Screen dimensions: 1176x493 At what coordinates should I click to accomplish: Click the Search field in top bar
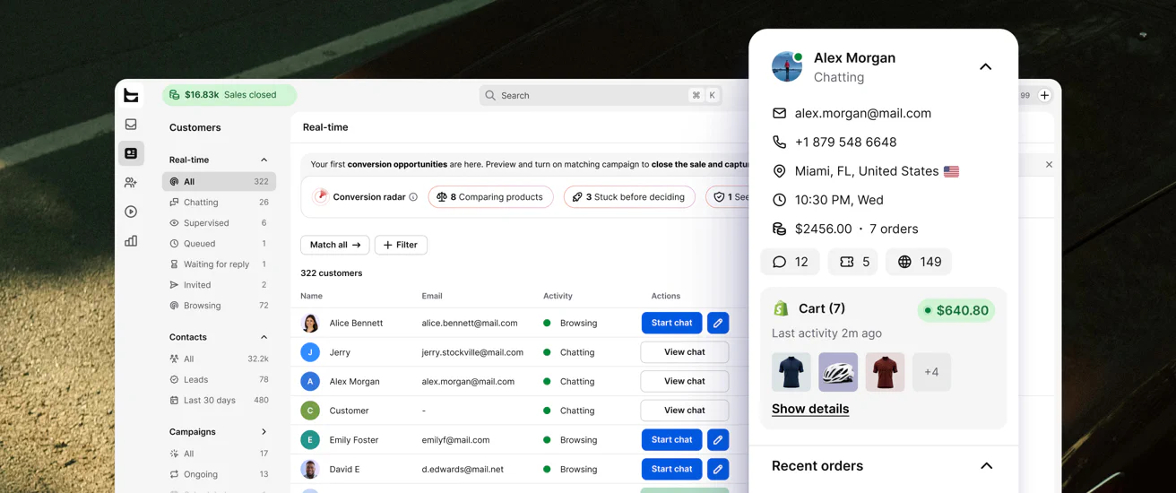tap(601, 95)
